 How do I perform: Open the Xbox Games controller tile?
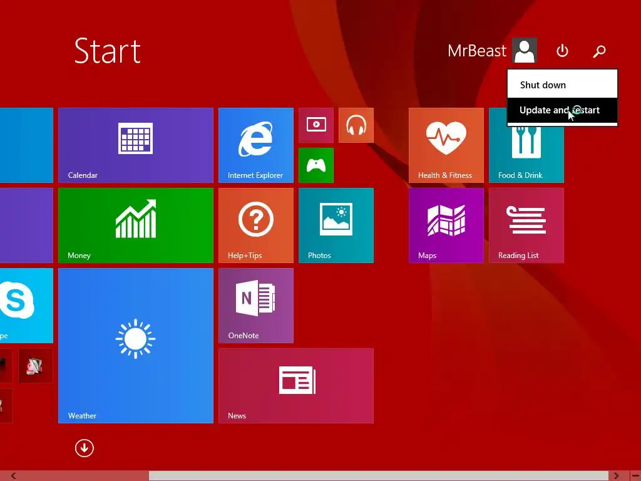[316, 165]
